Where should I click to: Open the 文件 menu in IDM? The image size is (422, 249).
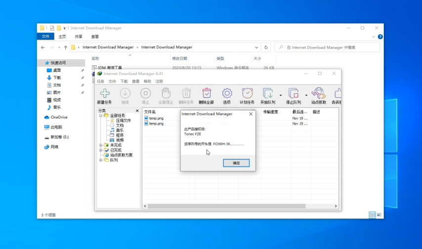[x=112, y=82]
